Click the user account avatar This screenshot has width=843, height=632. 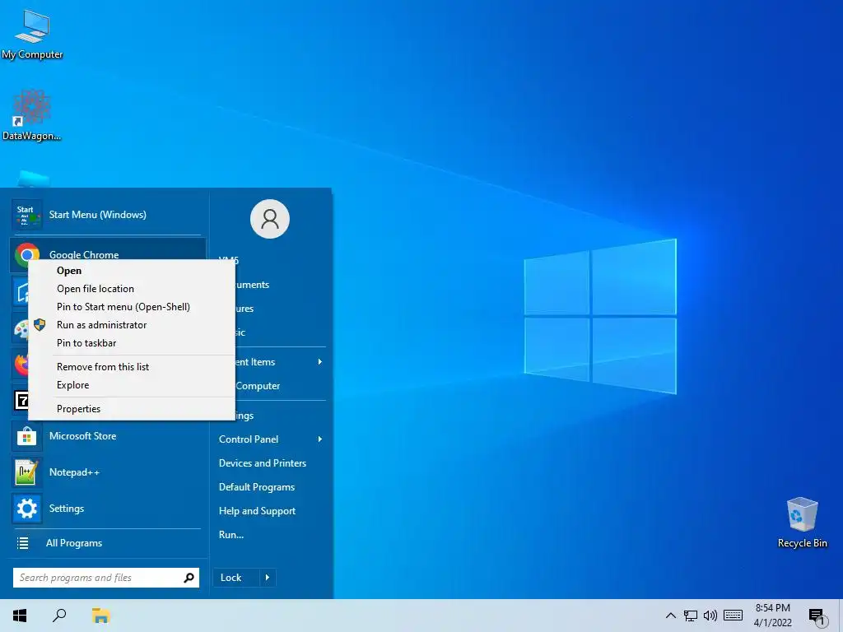click(x=270, y=219)
